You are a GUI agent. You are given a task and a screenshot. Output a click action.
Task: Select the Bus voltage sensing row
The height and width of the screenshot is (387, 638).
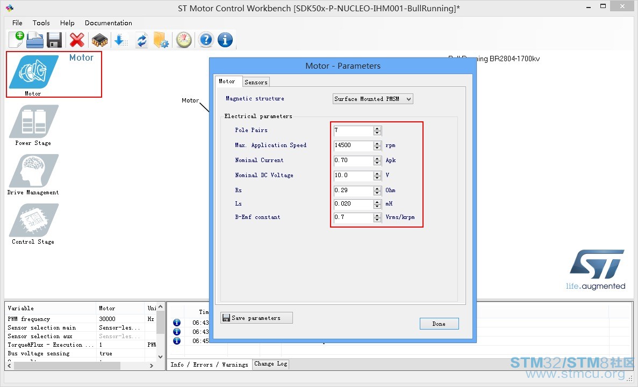click(81, 354)
